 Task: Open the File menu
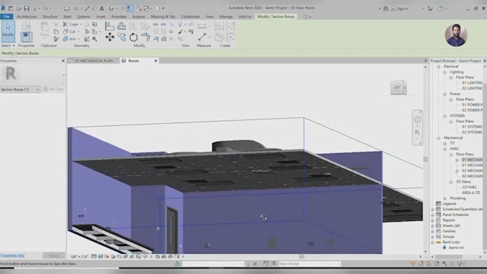6,16
